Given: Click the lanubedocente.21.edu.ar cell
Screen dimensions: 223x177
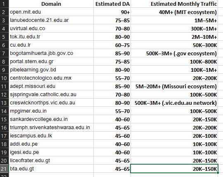Looking at the screenshot, I should coord(51,20).
